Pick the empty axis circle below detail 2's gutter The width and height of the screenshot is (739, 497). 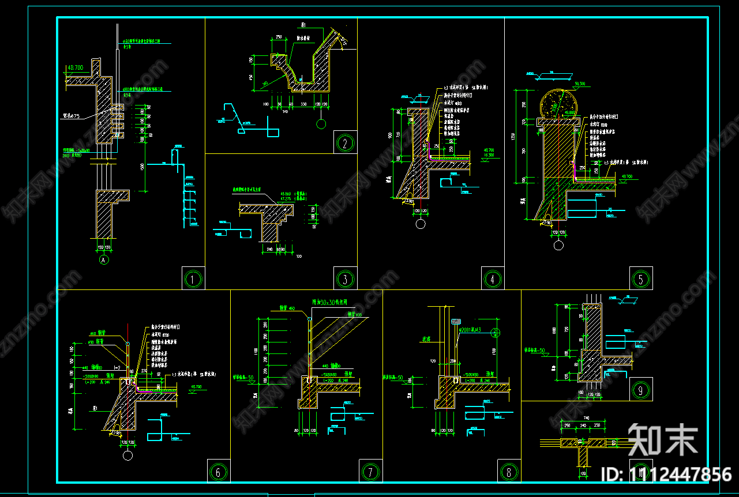(322, 123)
